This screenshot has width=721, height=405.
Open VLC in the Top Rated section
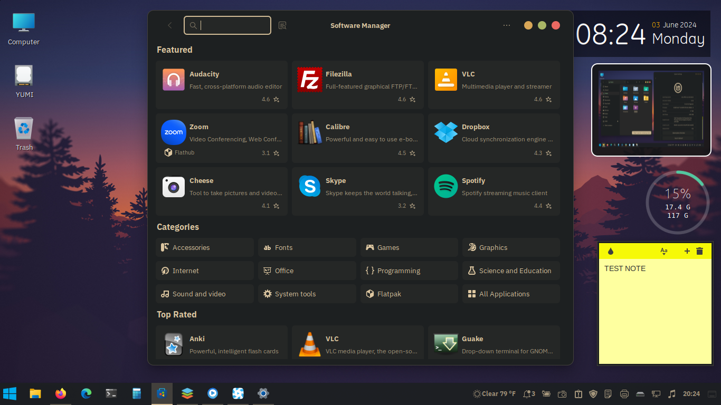(358, 342)
